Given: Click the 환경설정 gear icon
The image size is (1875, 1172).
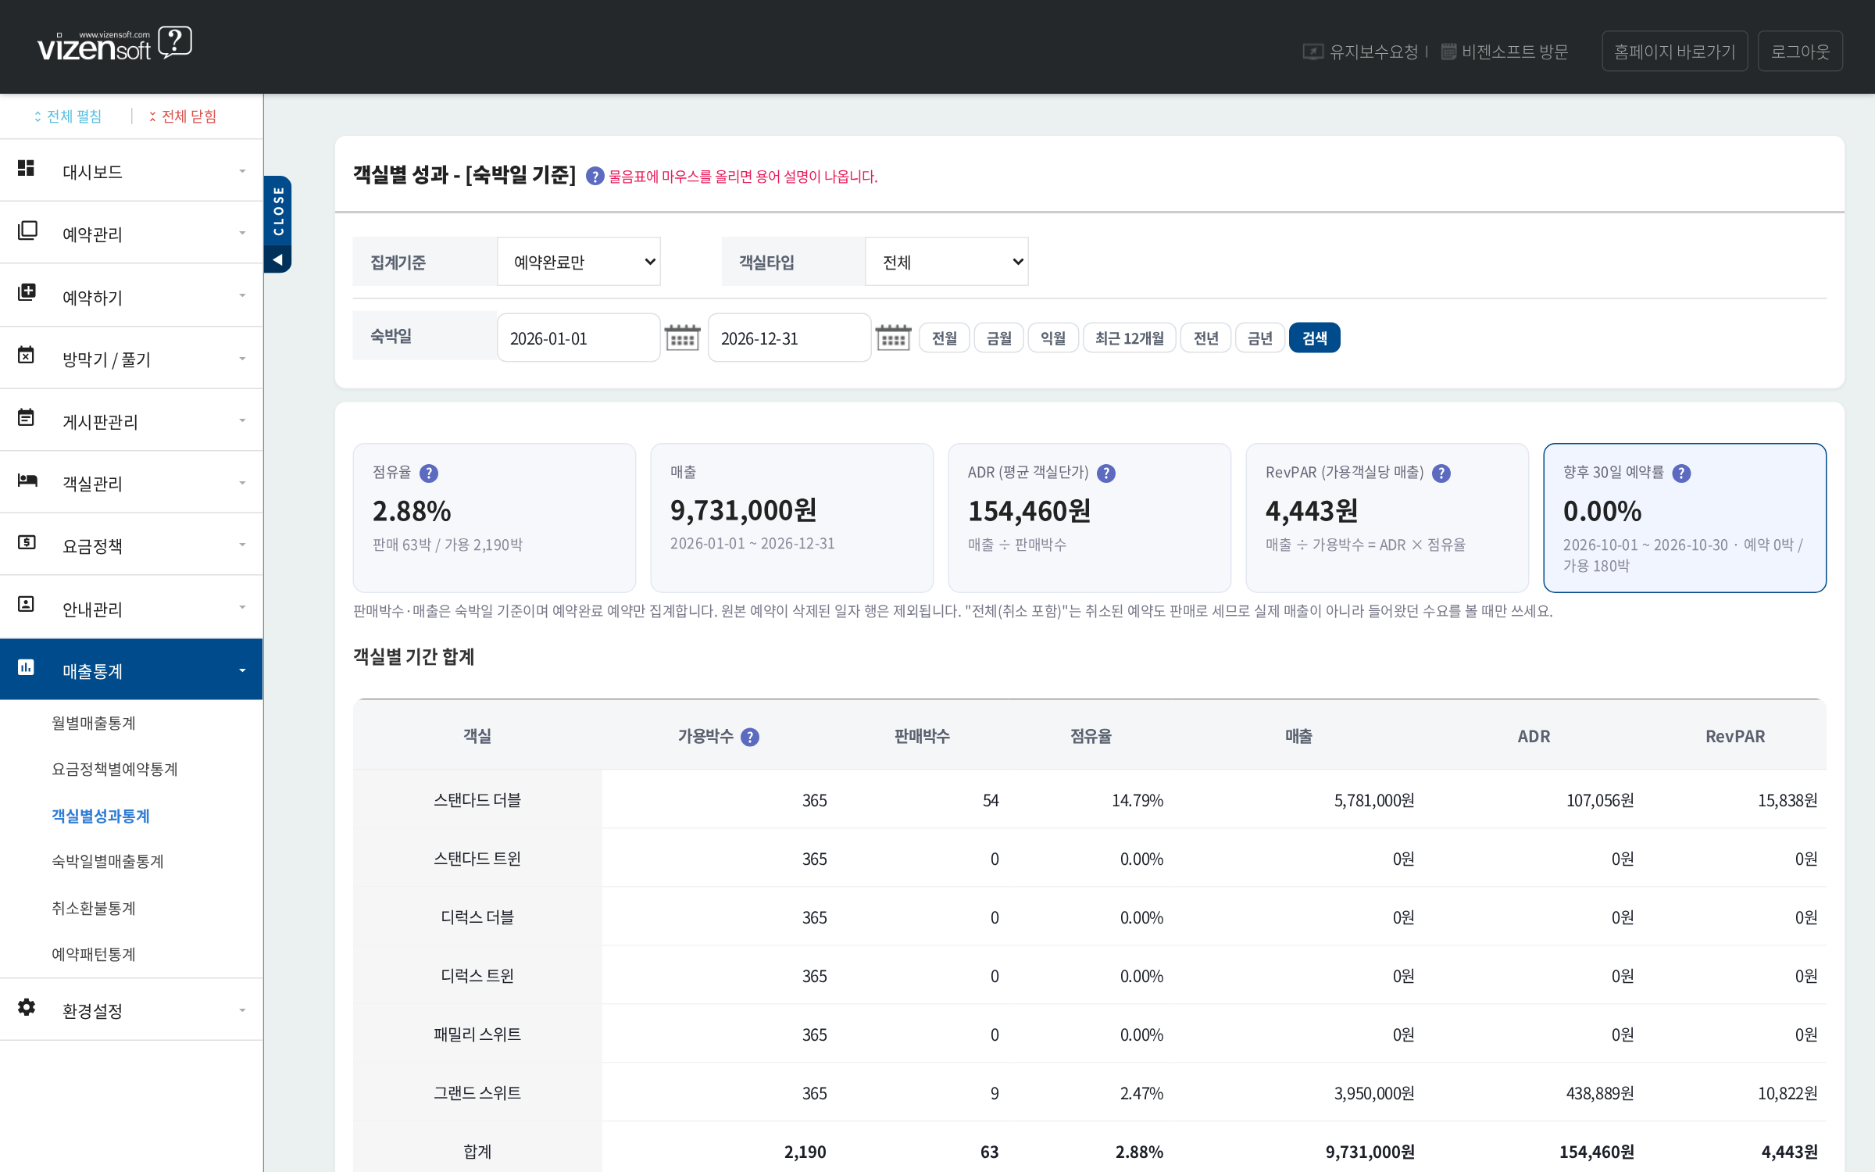Looking at the screenshot, I should [27, 1007].
